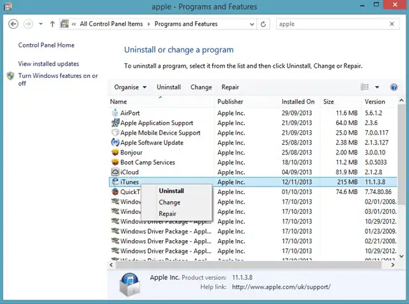Image resolution: width=409 pixels, height=304 pixels.
Task: Click the Apple Software Update icon
Action: point(115,142)
